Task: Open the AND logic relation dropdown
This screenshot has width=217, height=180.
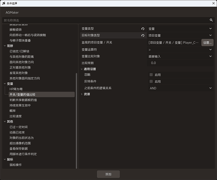Action: (x=181, y=88)
